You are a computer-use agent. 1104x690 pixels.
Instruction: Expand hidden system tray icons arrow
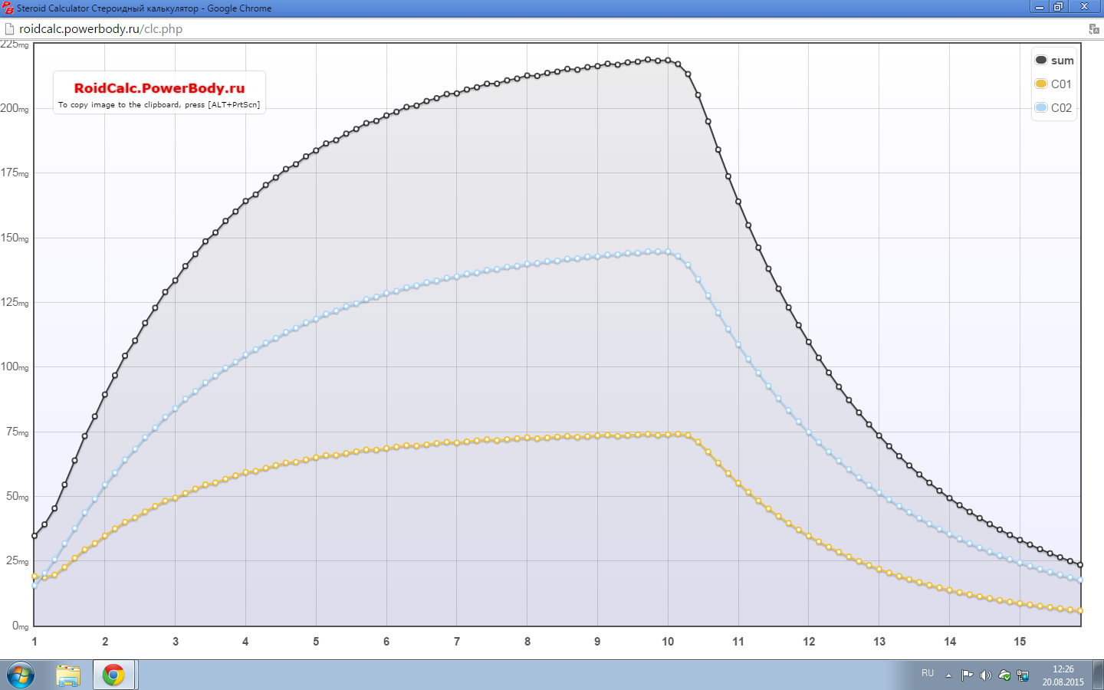(948, 675)
